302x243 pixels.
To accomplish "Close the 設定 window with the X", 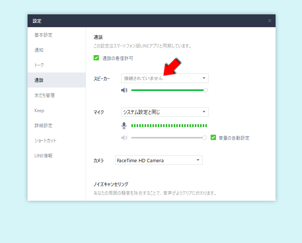I will [x=270, y=20].
